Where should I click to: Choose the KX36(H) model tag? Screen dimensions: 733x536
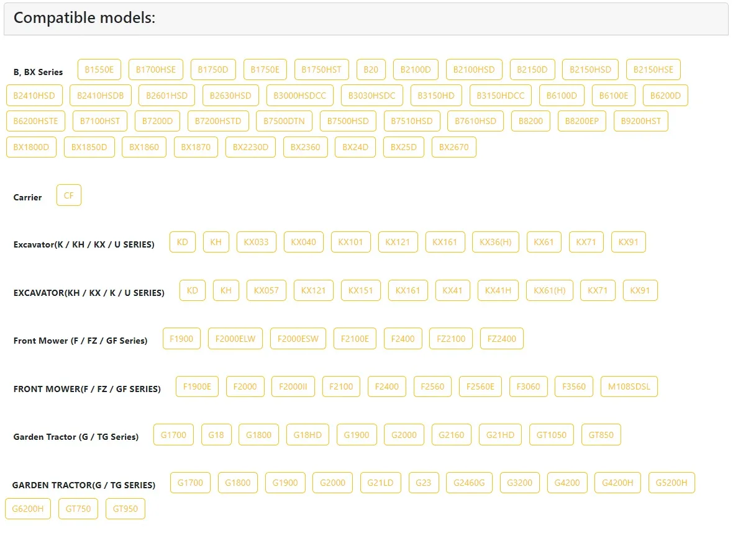[x=496, y=242]
